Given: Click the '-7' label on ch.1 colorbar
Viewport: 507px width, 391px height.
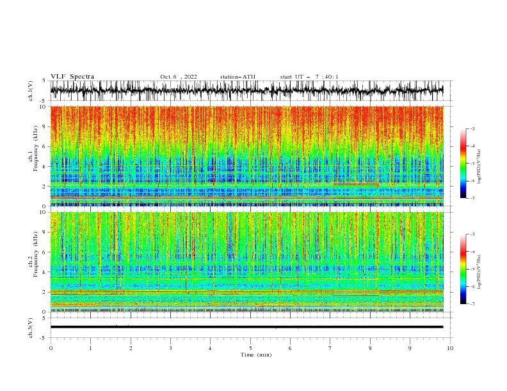Looking at the screenshot, I should tap(472, 198).
